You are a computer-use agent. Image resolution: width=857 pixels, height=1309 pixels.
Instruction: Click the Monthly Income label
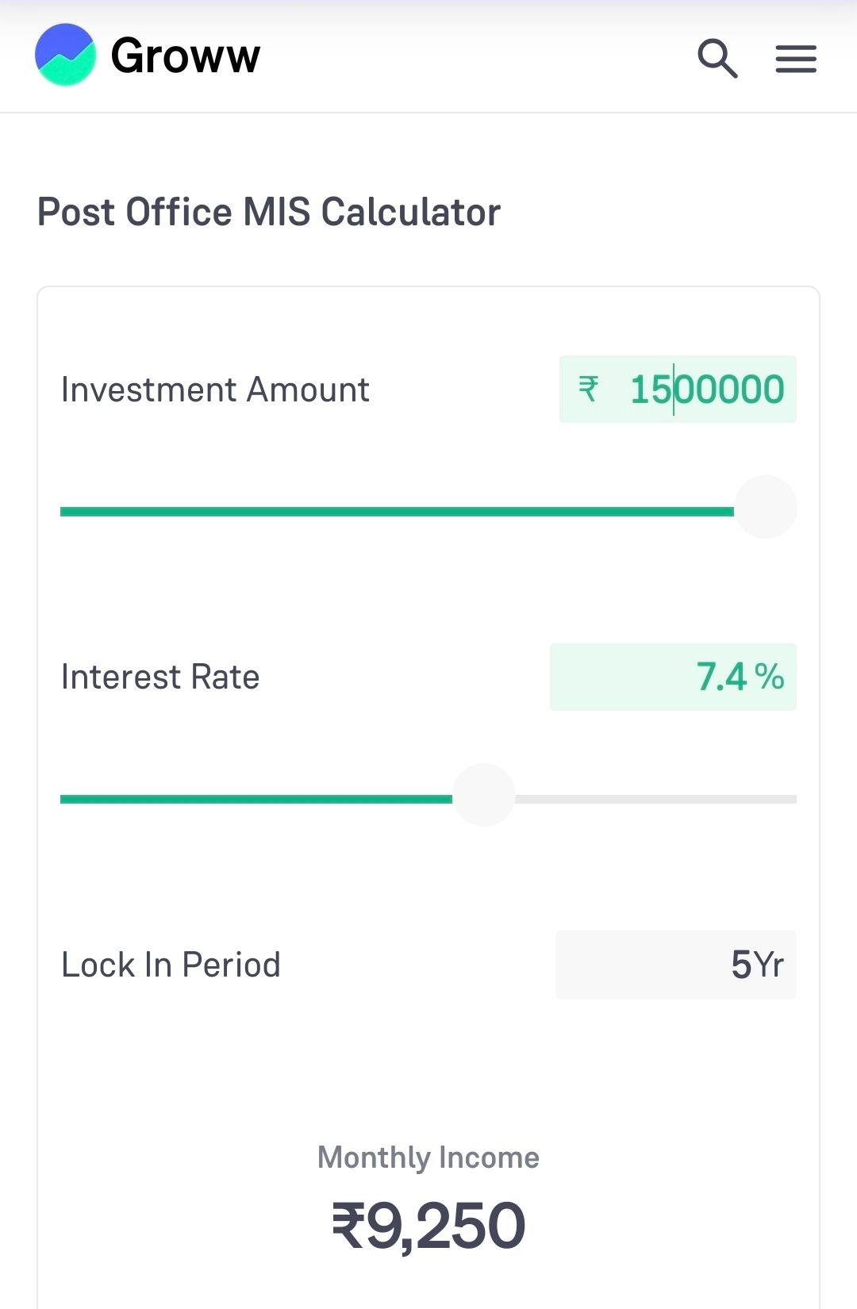(428, 1157)
